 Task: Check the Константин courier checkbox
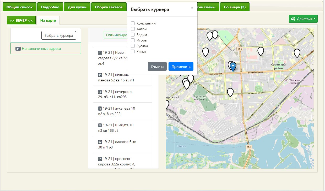pos(133,23)
